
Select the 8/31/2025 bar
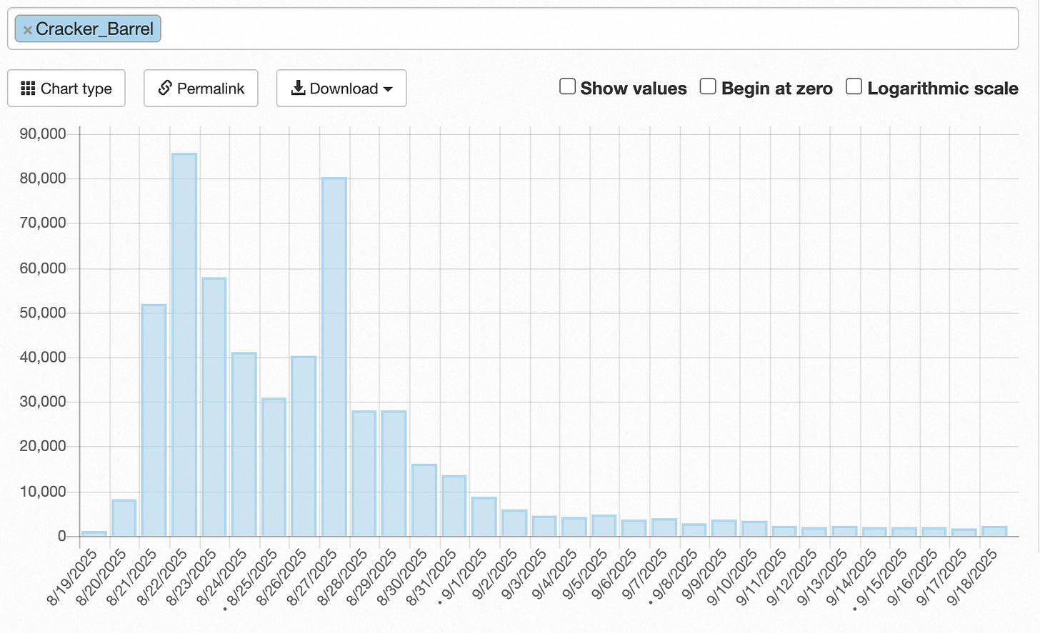(x=454, y=506)
